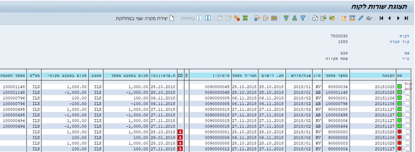Viewport: 415px width, 152px height.
Task: Click the display document glasses icon
Action: pyautogui.click(x=369, y=18)
